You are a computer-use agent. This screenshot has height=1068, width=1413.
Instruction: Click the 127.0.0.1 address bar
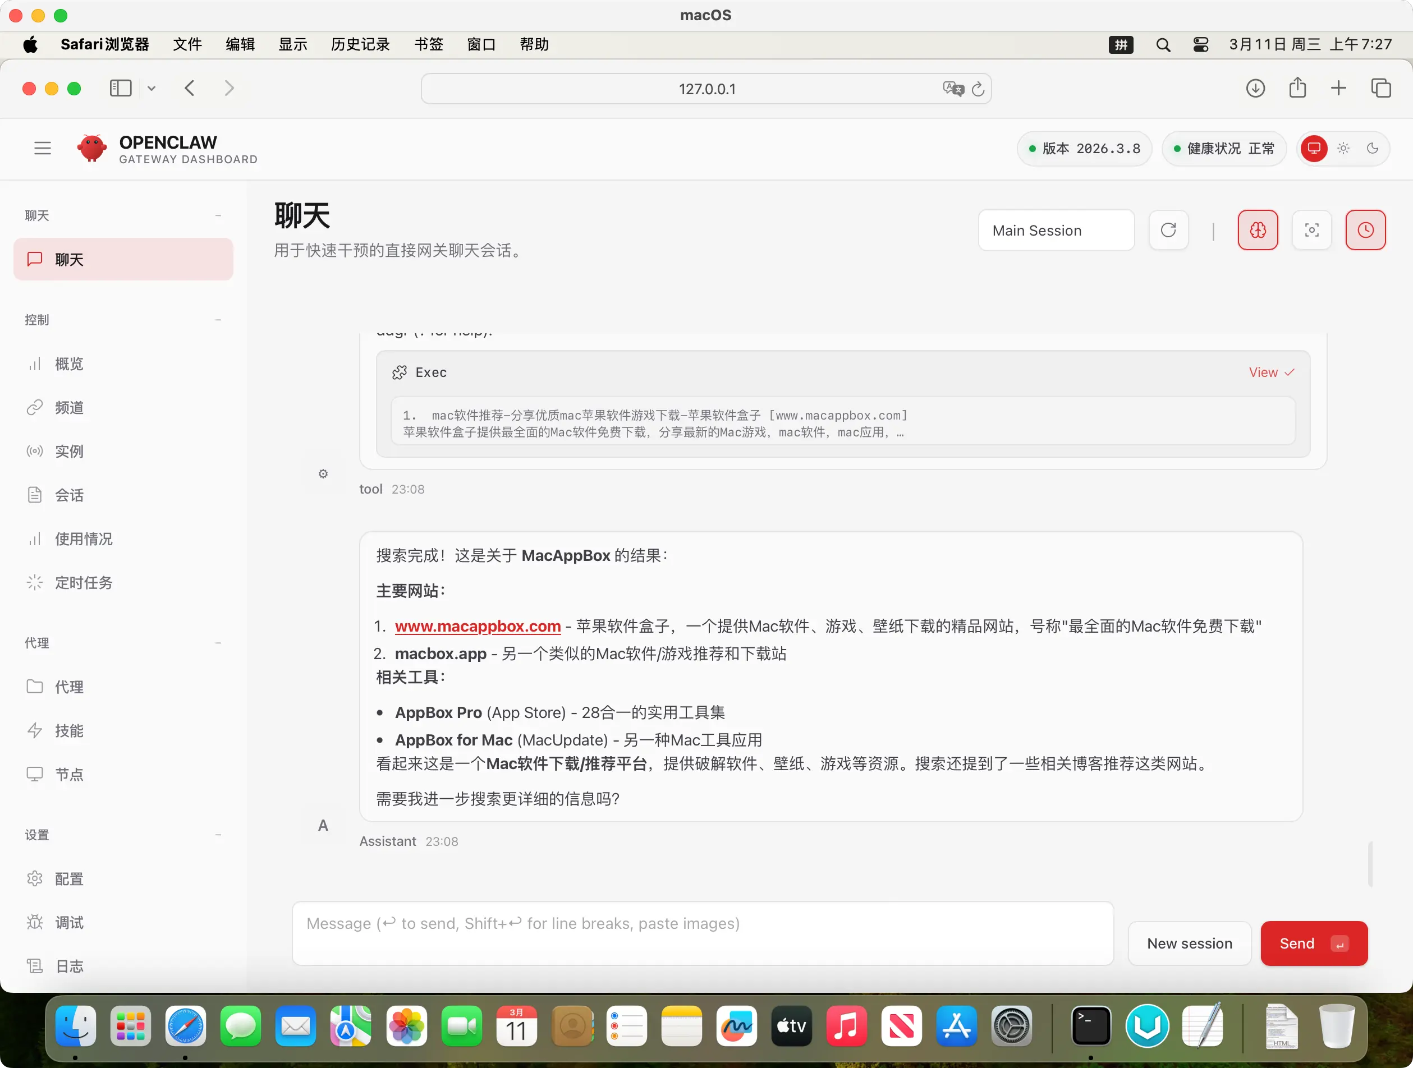pos(706,89)
